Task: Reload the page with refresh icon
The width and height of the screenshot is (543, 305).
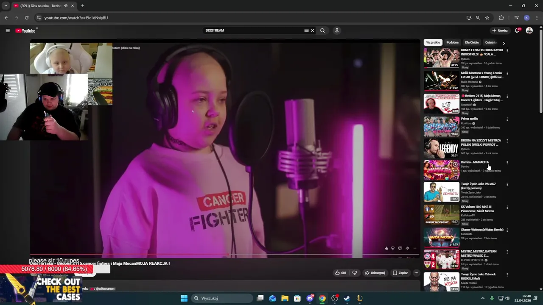Action: pos(27,18)
